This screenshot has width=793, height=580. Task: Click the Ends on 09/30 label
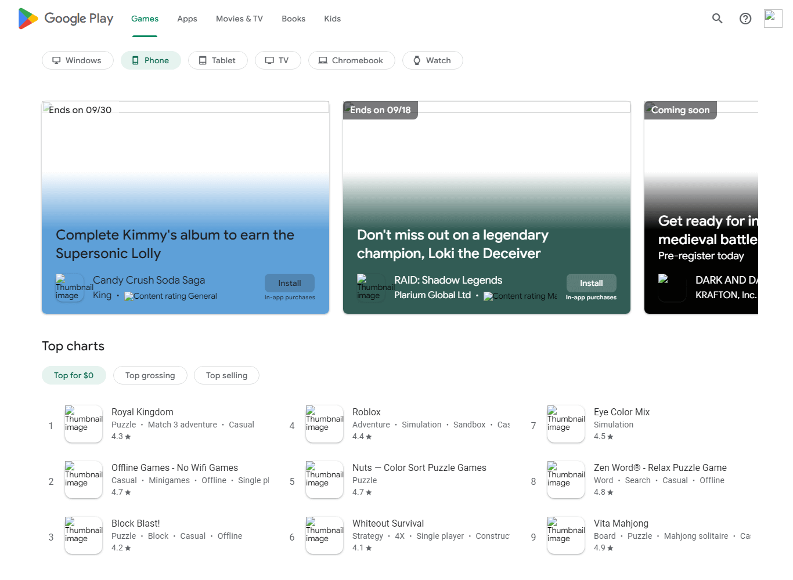80,110
